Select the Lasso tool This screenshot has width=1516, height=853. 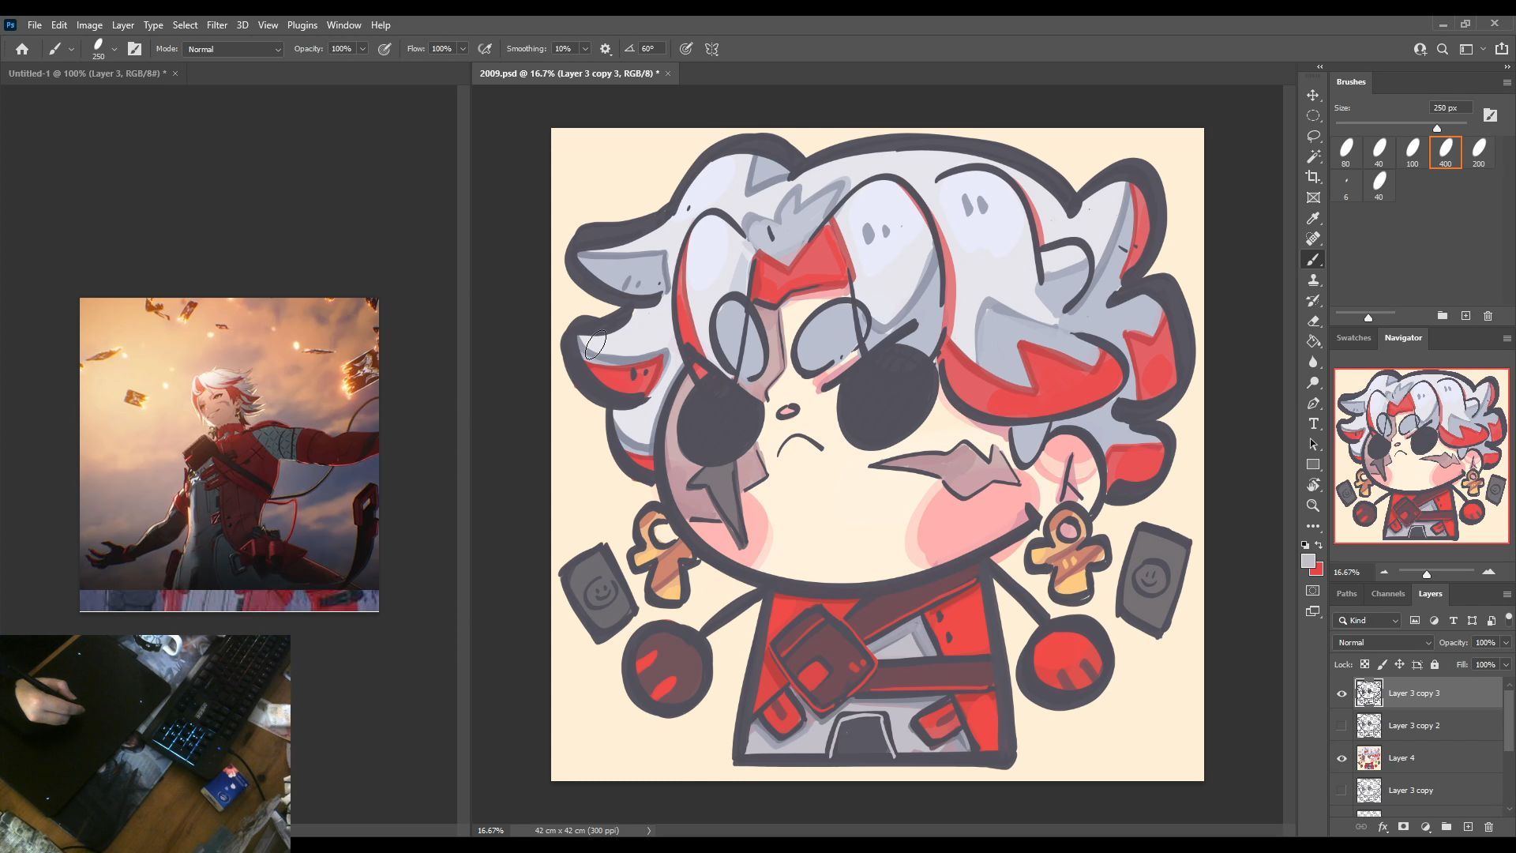point(1313,136)
